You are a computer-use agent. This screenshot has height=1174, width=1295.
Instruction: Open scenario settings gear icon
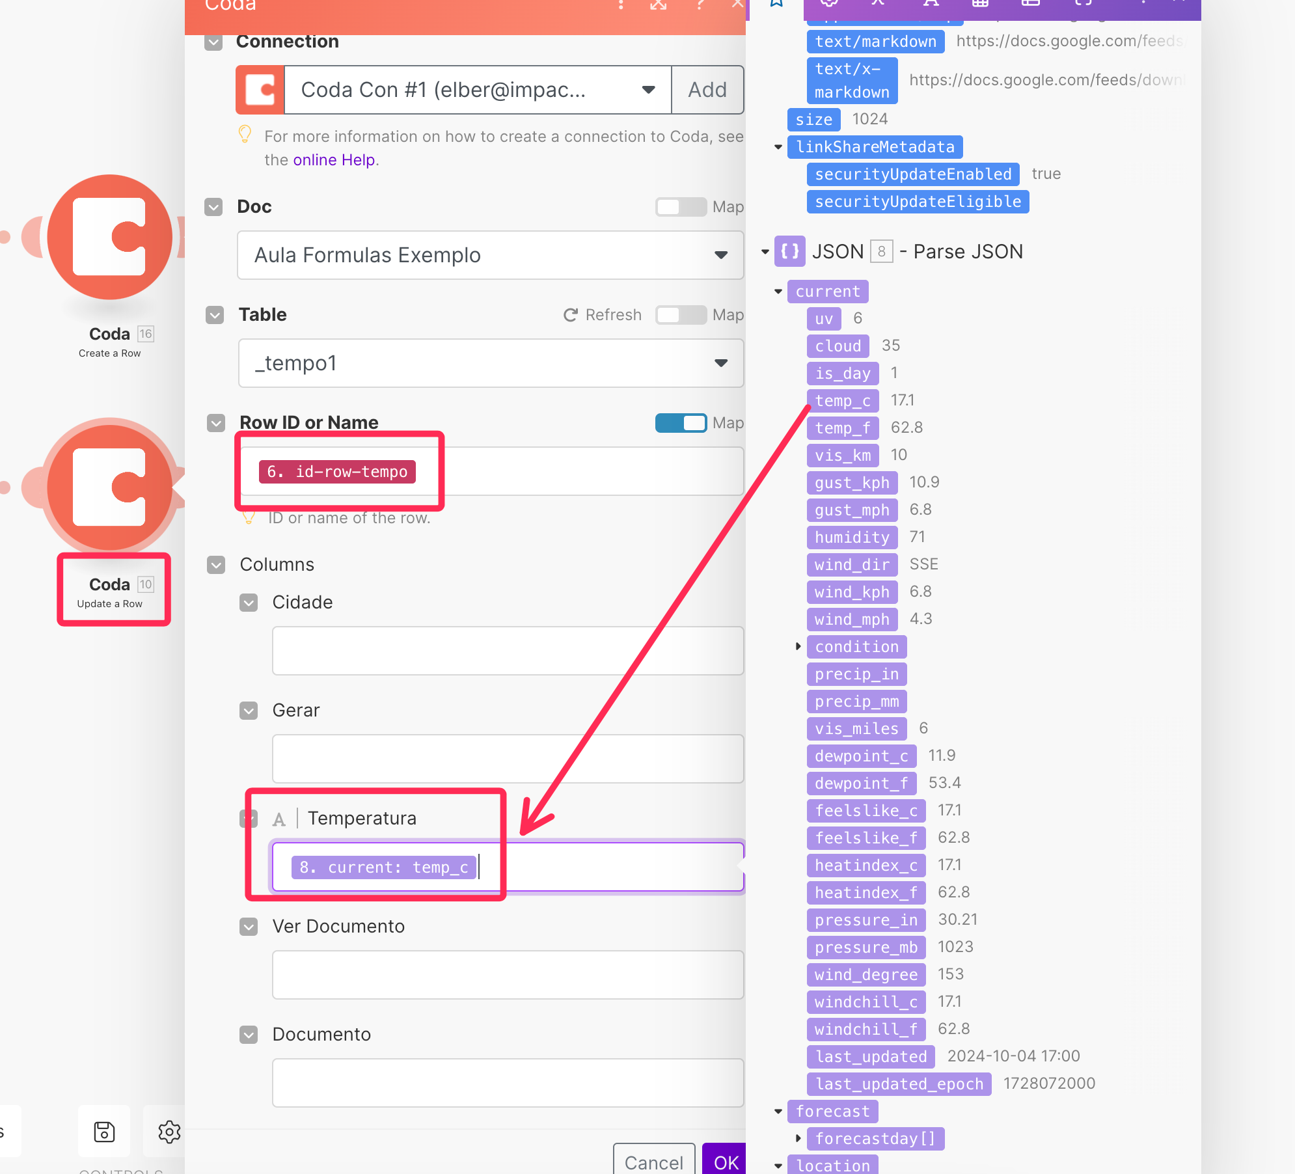pyautogui.click(x=169, y=1132)
